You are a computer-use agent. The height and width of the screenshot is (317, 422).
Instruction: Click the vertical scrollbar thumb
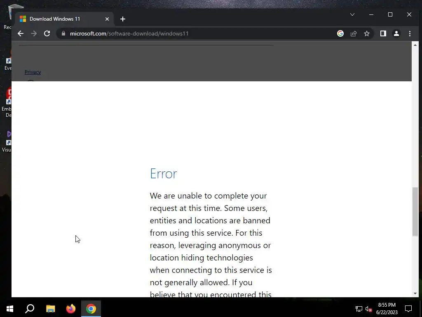point(415,212)
